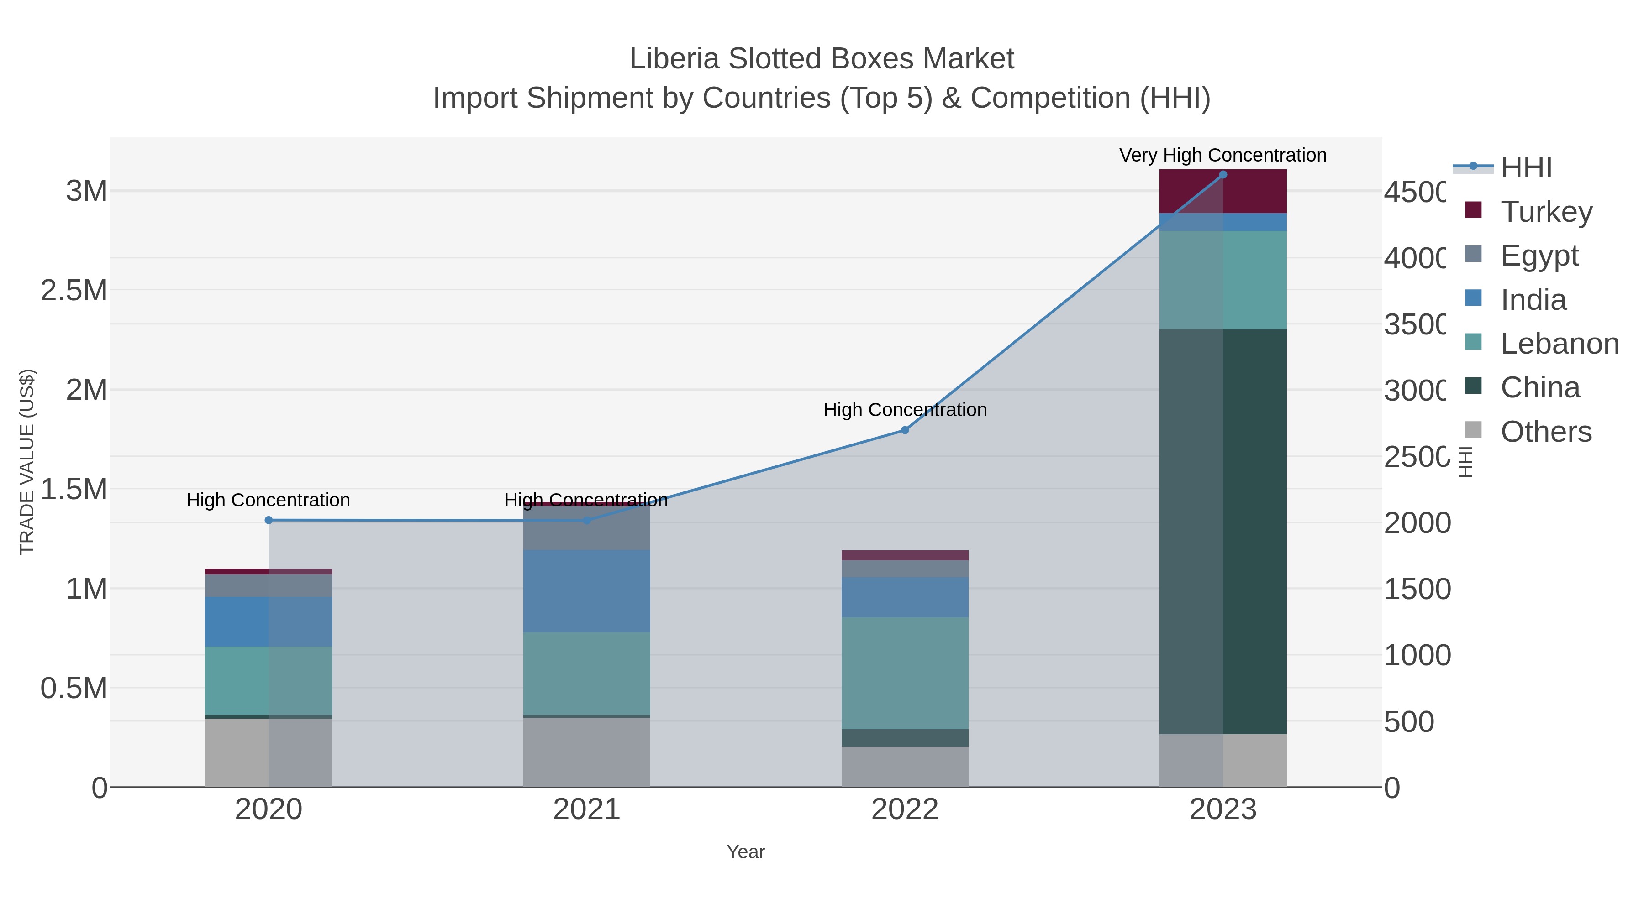Toggle the Others legend entry
Image resolution: width=1644 pixels, height=924 pixels.
[x=1528, y=431]
